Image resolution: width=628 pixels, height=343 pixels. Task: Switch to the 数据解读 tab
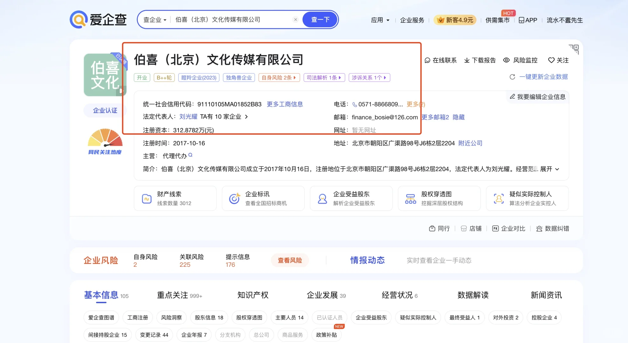(473, 295)
